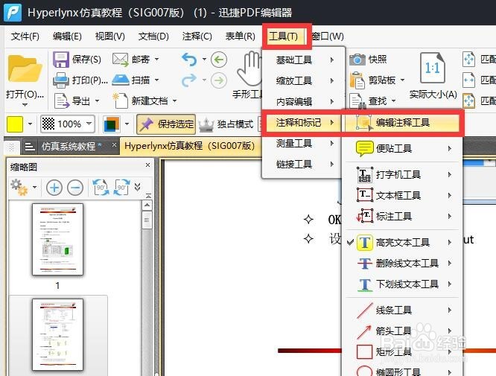Zoom in thumbnails with plus icon
The height and width of the screenshot is (376, 496).
[x=54, y=188]
